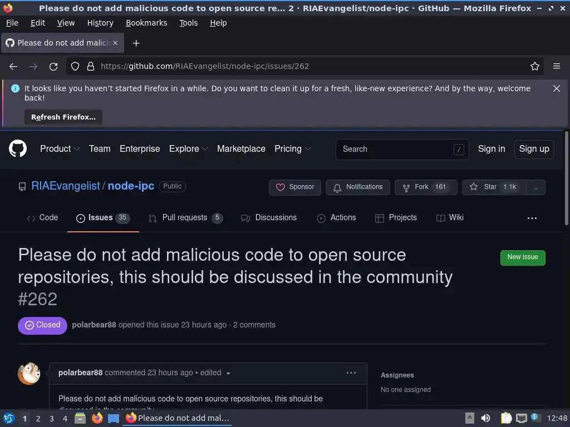Open the Firefox hamburger menu
570x427 pixels.
point(556,66)
